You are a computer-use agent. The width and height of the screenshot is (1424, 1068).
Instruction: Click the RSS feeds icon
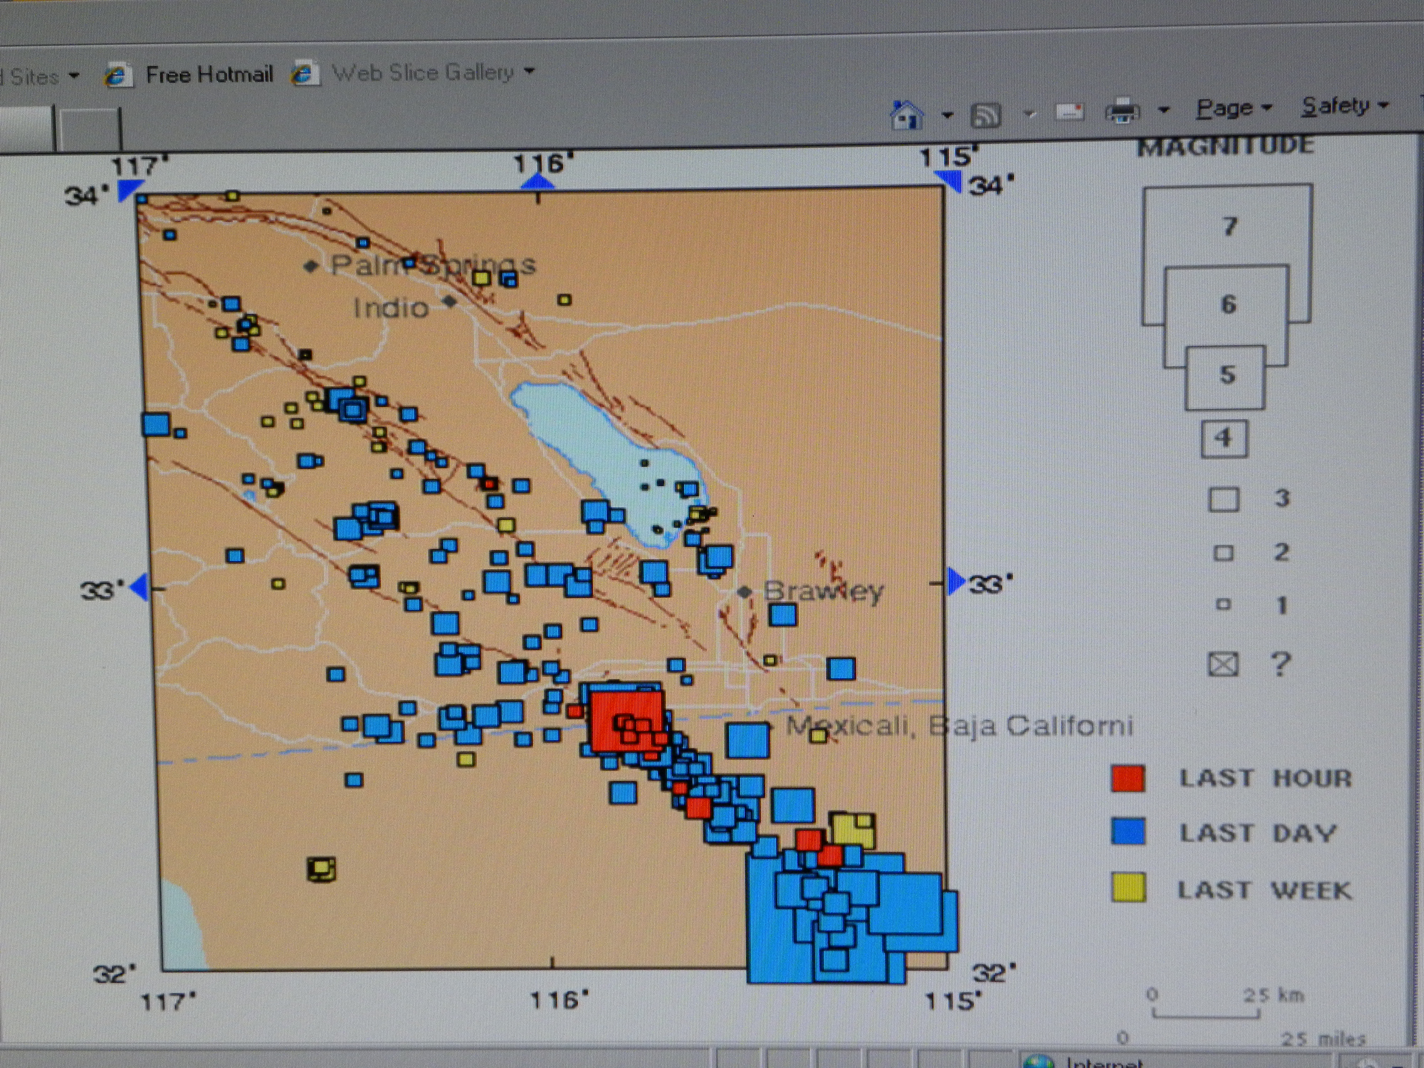click(x=986, y=116)
